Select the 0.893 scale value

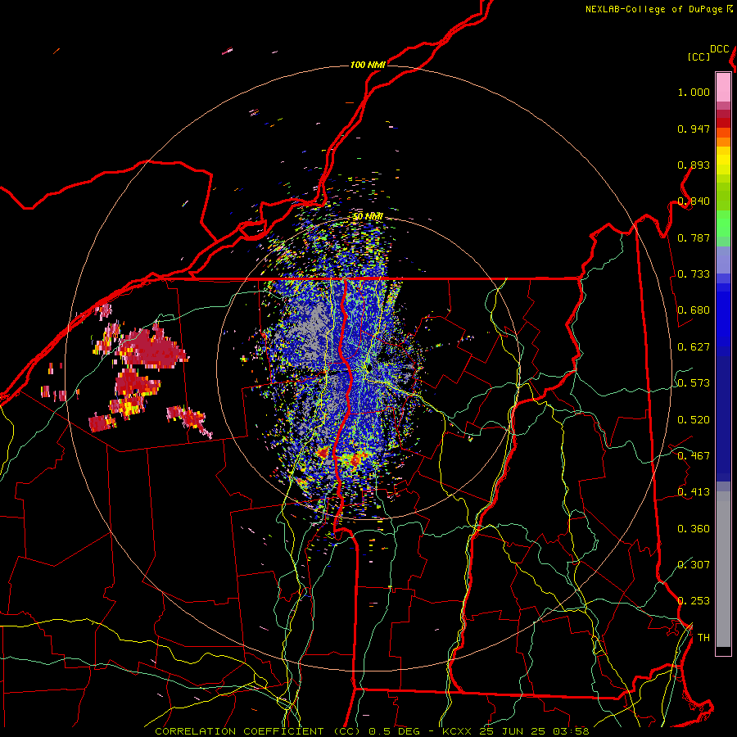pos(694,165)
